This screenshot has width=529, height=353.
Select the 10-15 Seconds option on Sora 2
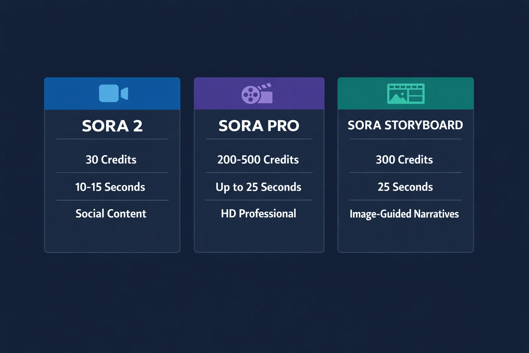[x=110, y=186]
